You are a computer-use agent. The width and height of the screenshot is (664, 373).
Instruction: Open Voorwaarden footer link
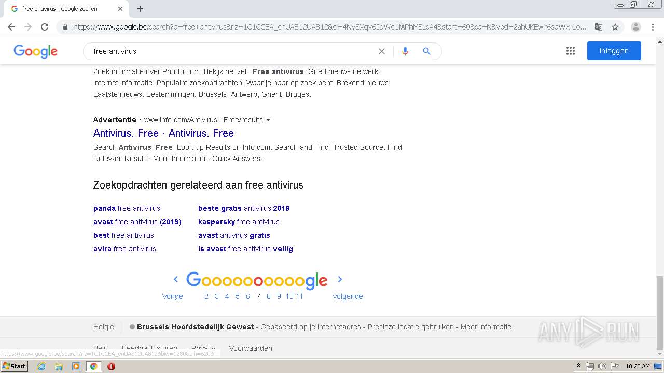pyautogui.click(x=251, y=348)
